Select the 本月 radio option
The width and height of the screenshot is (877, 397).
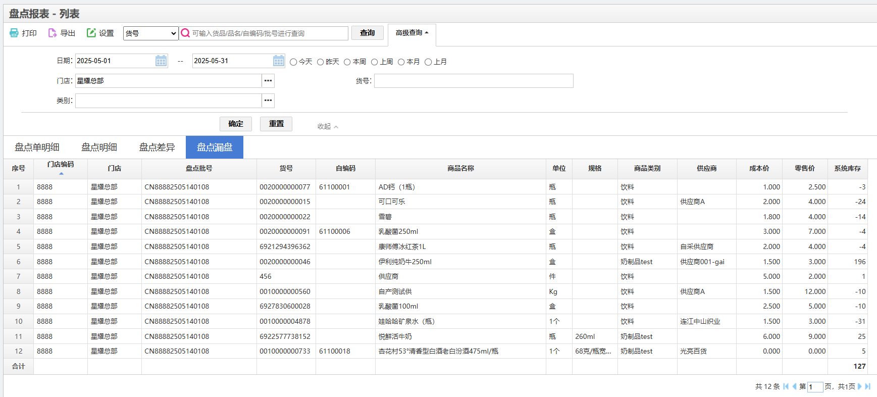401,62
